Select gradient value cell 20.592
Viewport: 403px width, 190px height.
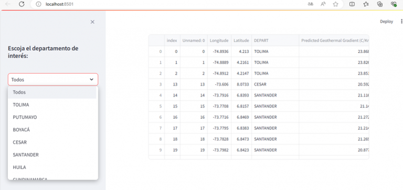334,84
